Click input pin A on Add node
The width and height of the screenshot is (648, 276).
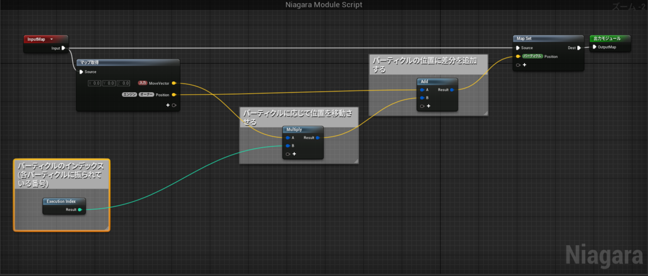coord(422,89)
